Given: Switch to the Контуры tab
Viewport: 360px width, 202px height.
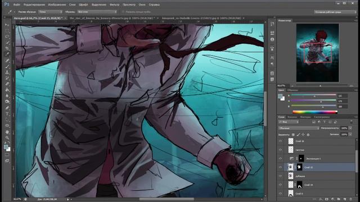Looking at the screenshot, I should coord(305,117).
